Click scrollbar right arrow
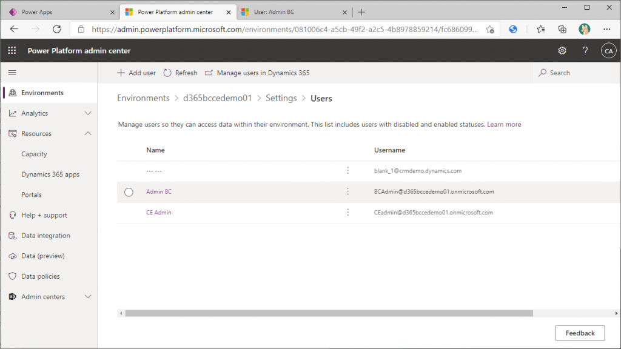 (x=616, y=313)
